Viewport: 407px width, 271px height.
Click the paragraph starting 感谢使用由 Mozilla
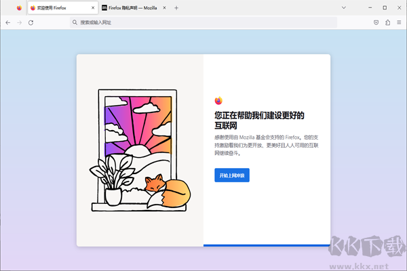tap(267, 145)
